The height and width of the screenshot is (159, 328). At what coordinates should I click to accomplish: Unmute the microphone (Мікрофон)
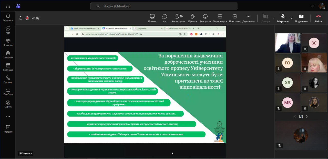coord(283,18)
